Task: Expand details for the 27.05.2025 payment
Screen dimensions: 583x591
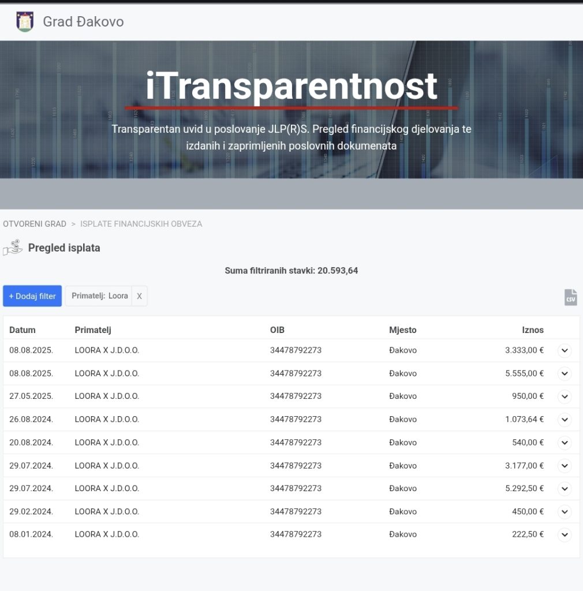Action: point(565,397)
